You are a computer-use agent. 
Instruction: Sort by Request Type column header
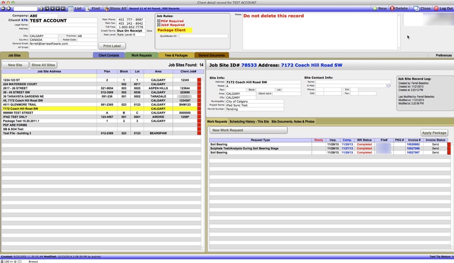point(260,140)
